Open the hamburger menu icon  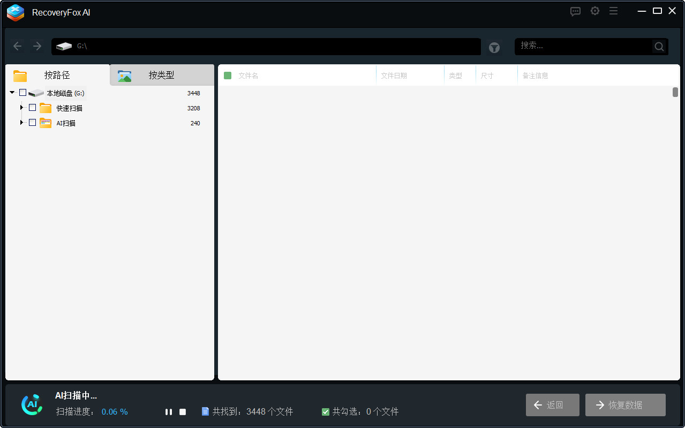click(x=613, y=11)
